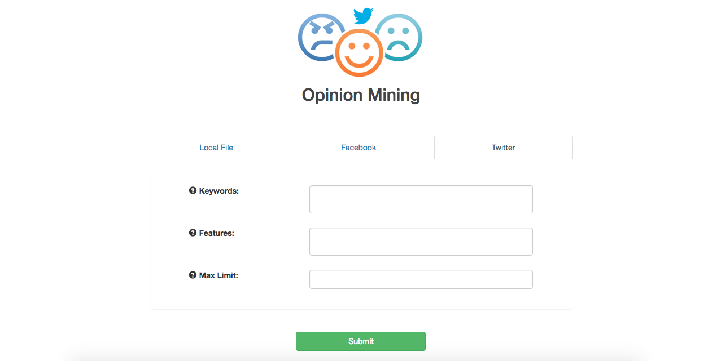Focus the Keywords text field
The width and height of the screenshot is (717, 361).
pos(421,199)
